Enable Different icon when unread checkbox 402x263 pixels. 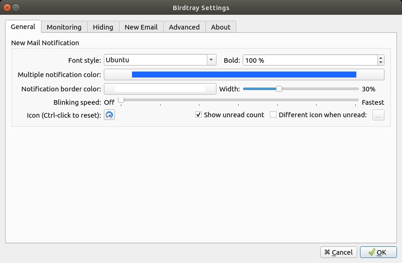pyautogui.click(x=273, y=114)
